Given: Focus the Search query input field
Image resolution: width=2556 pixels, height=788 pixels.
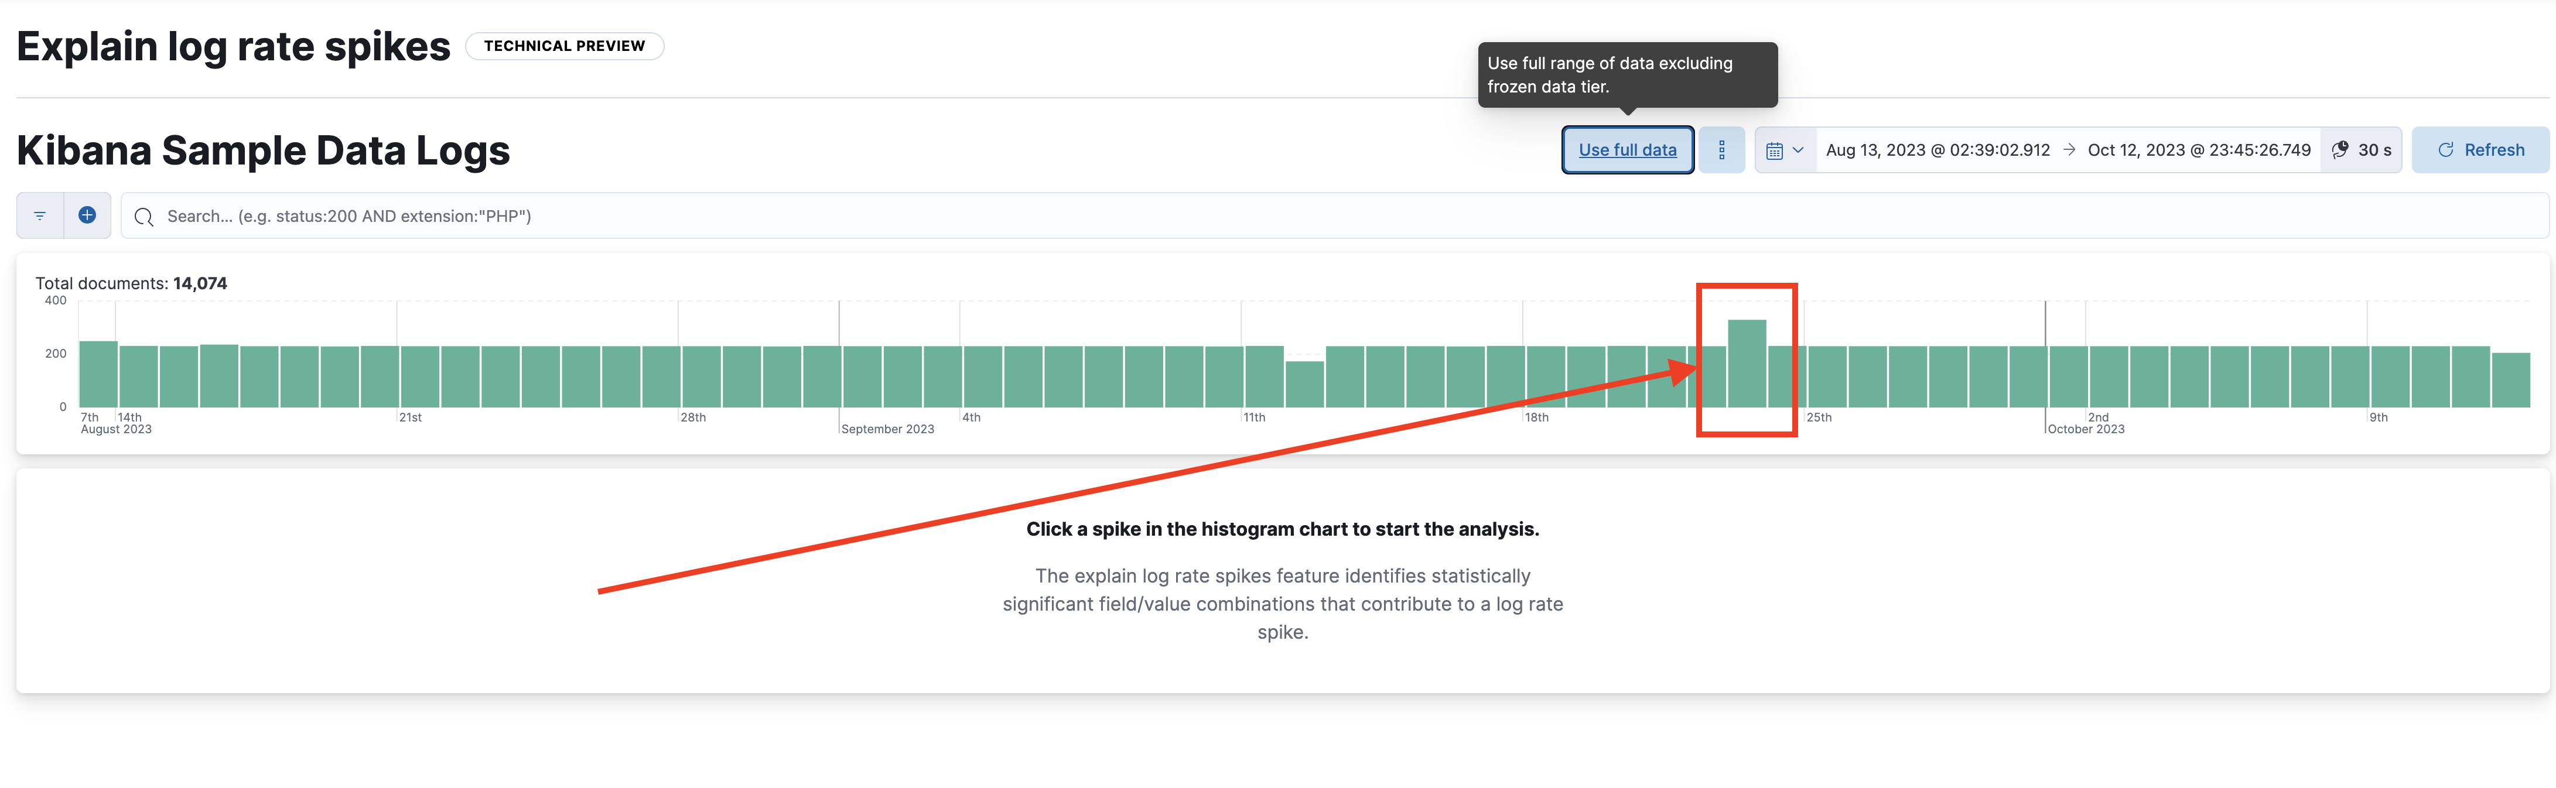Looking at the screenshot, I should (x=1335, y=215).
